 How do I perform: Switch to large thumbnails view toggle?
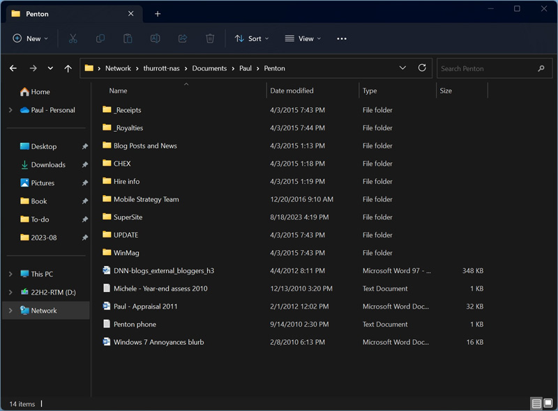pyautogui.click(x=548, y=403)
